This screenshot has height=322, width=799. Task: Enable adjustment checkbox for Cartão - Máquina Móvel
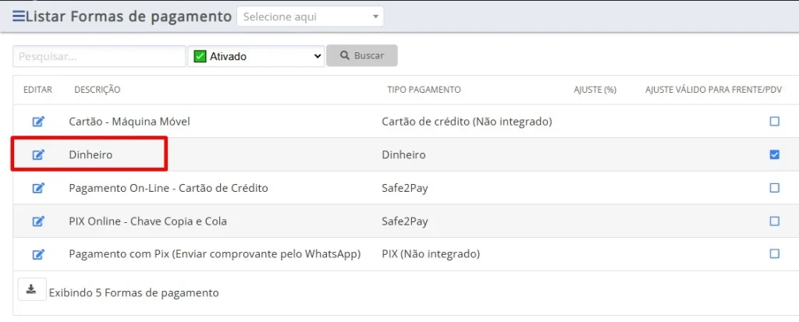click(x=775, y=122)
